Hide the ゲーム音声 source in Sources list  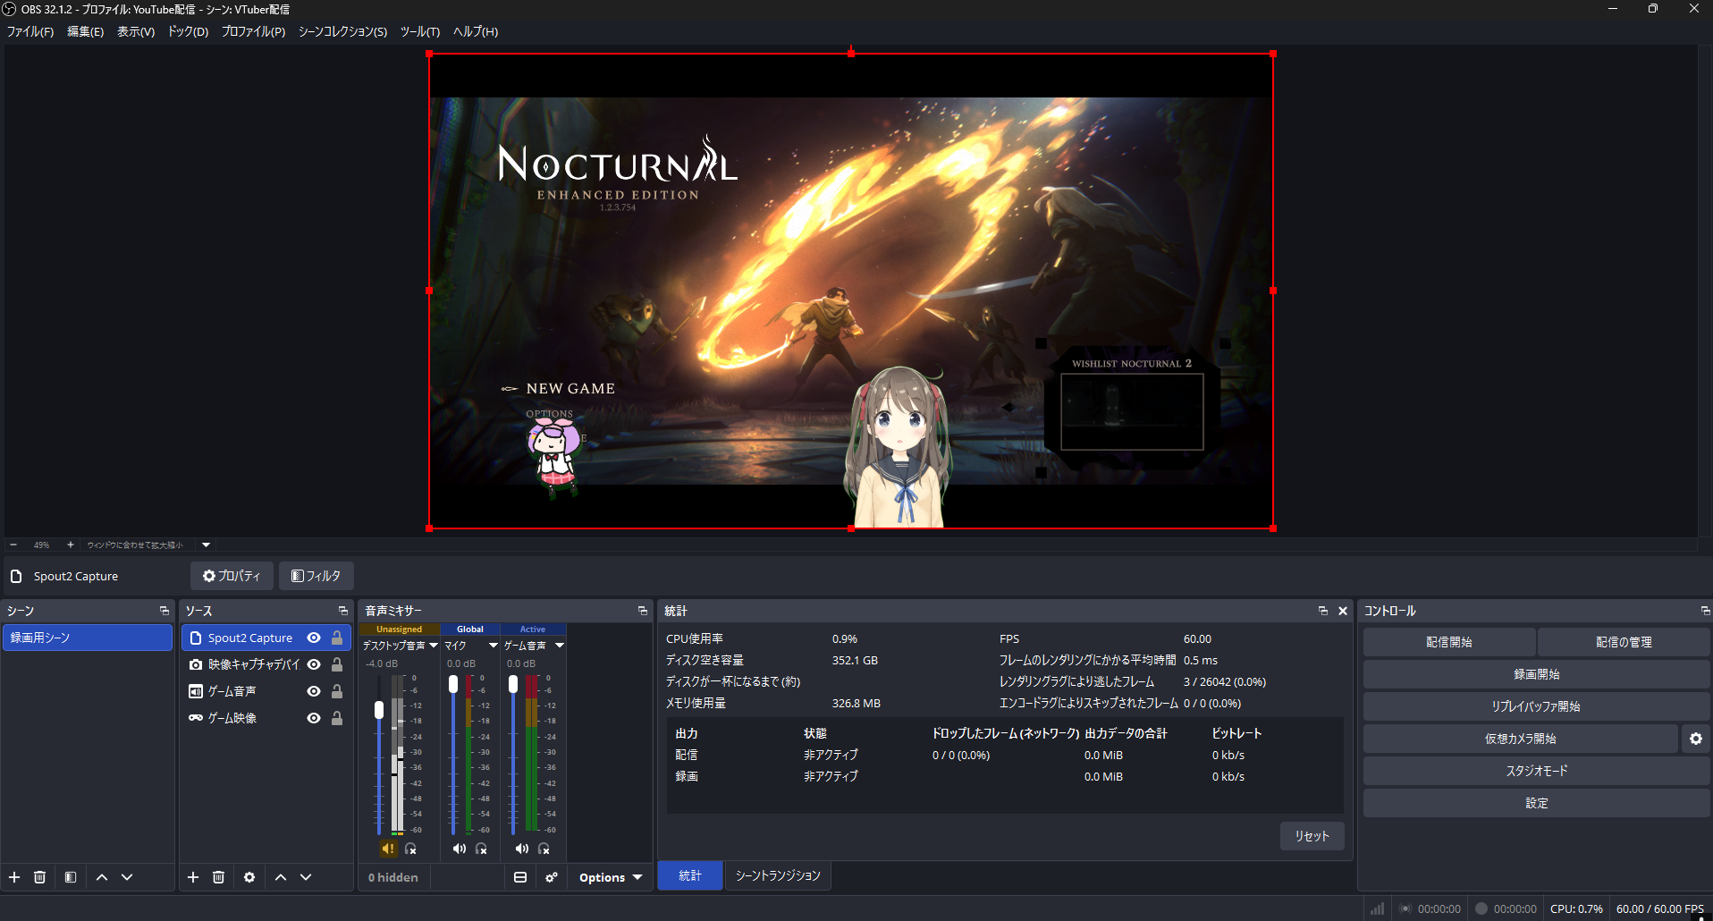point(314,691)
